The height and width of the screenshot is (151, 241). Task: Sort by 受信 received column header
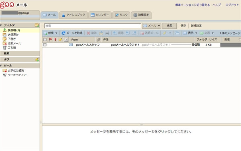tap(227, 40)
